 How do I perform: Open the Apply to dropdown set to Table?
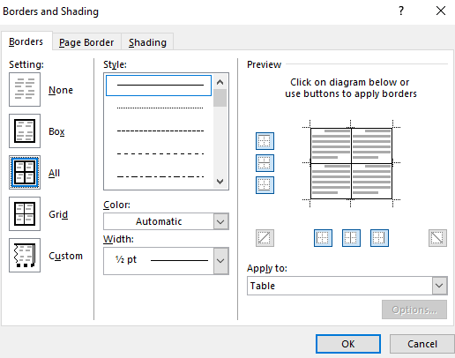pos(347,286)
